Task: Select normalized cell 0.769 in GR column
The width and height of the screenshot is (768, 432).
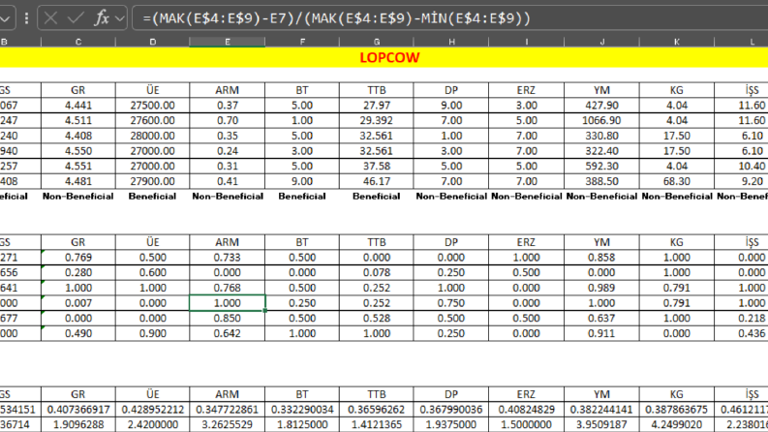Action: [78, 258]
